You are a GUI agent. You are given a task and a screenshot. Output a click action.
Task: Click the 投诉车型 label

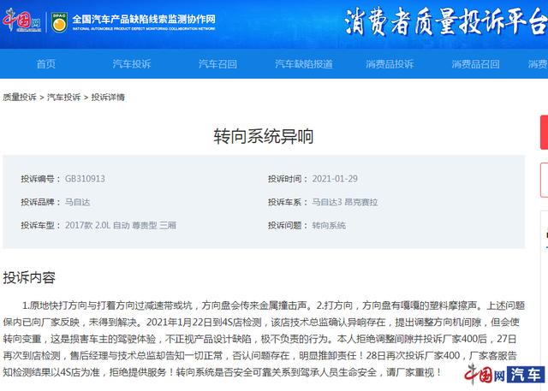41,226
